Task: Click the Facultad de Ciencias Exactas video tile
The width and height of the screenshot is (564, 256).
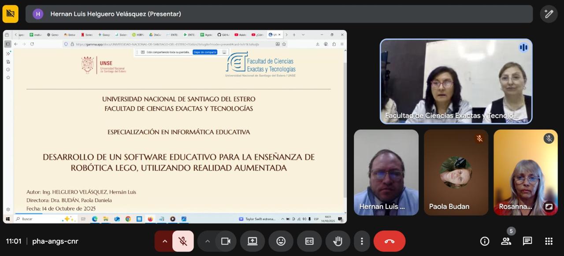Action: (x=456, y=81)
